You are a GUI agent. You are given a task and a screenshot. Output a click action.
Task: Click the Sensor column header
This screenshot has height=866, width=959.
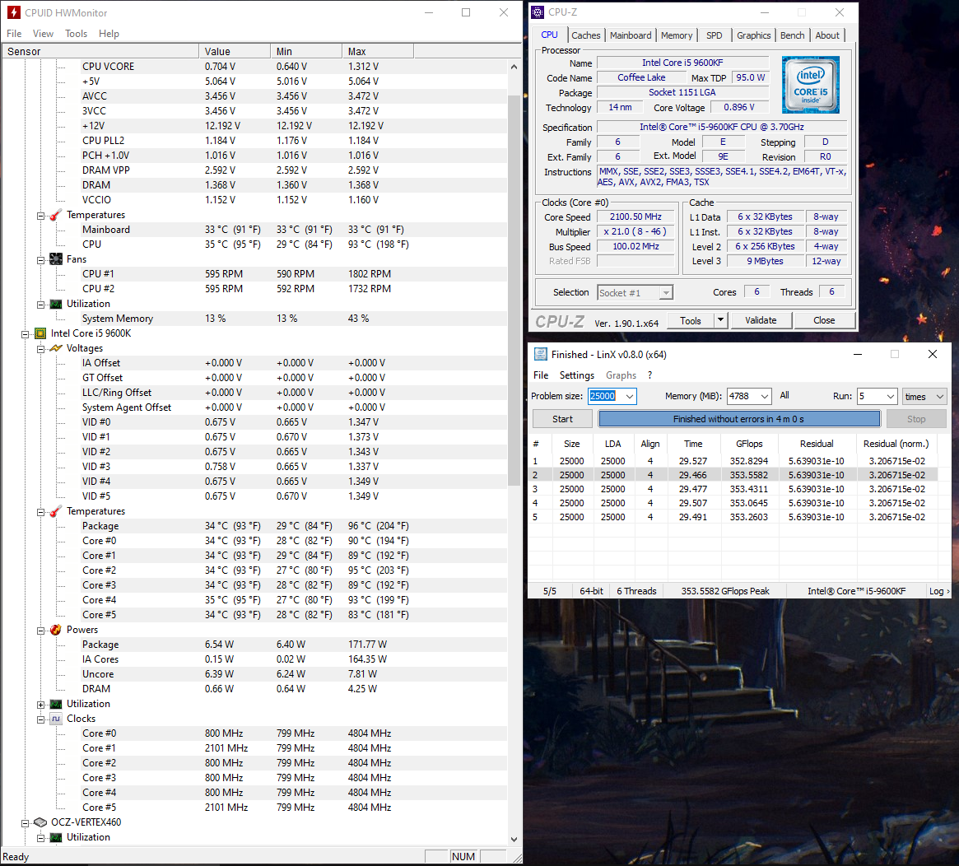click(x=100, y=51)
